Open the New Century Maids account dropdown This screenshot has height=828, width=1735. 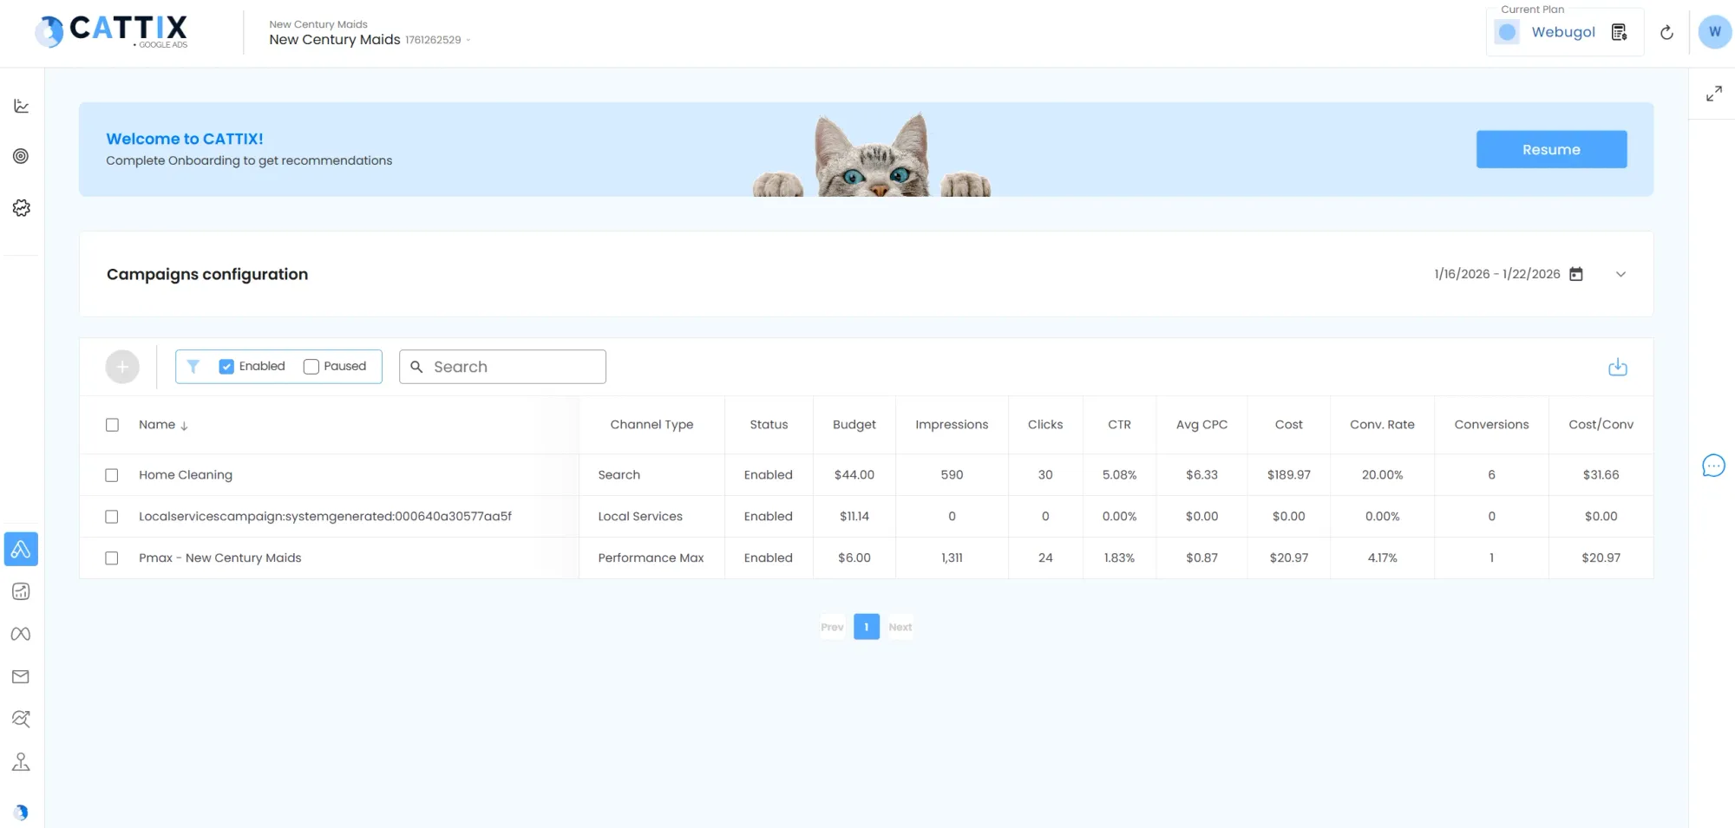[x=468, y=39]
